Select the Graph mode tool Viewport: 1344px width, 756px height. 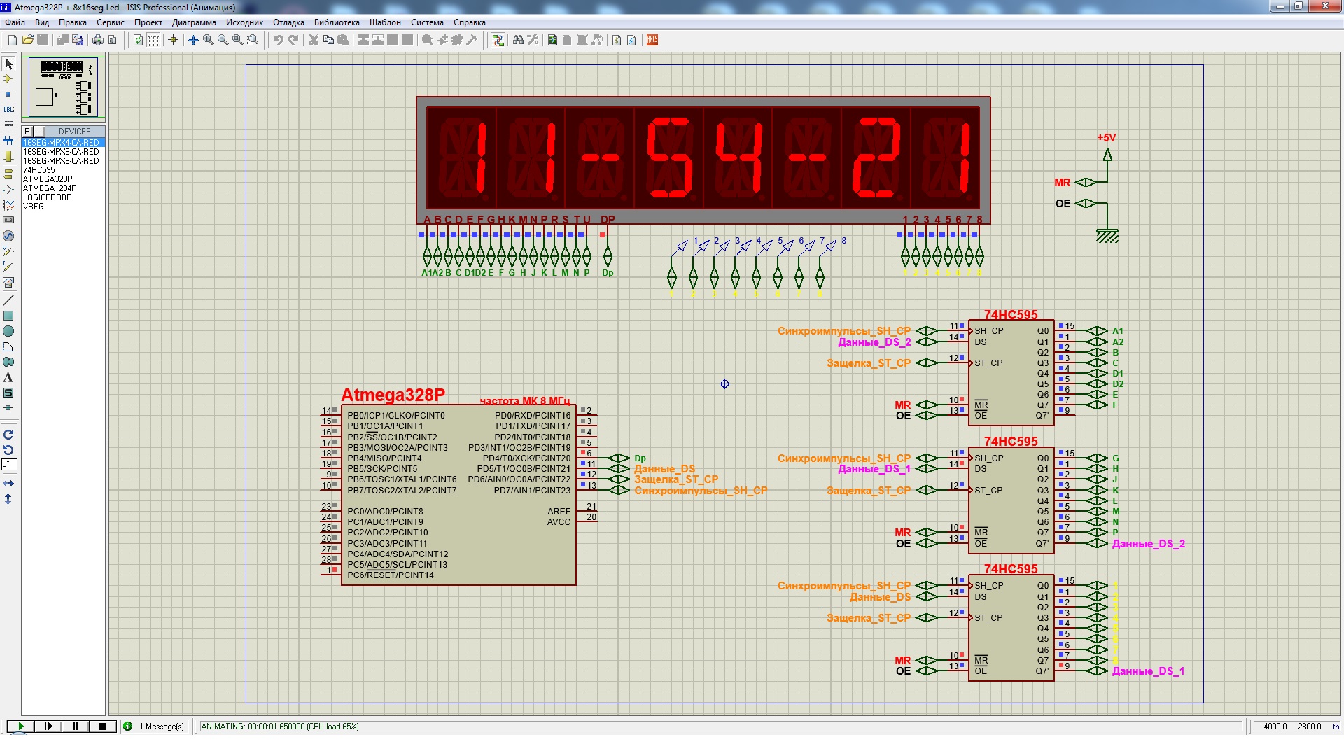pyautogui.click(x=8, y=205)
